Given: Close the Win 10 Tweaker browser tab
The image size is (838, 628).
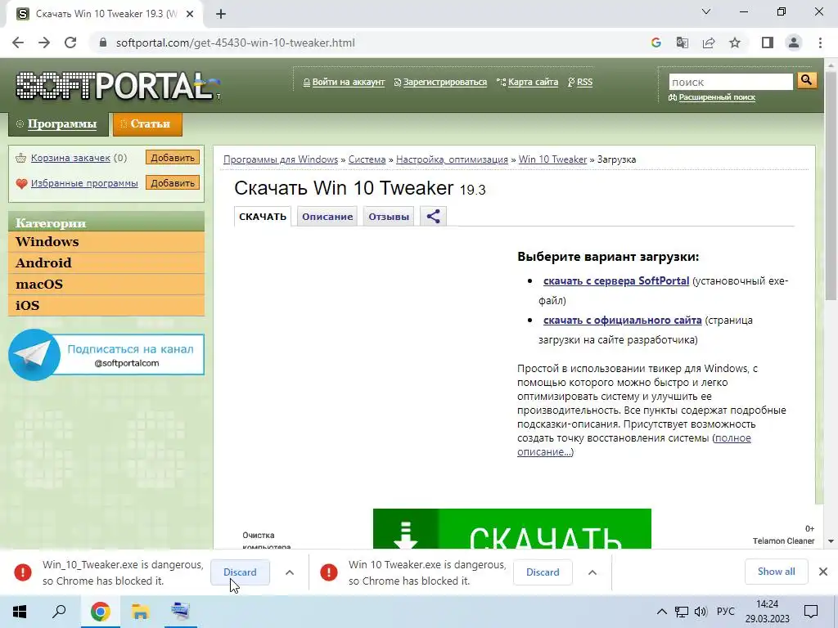Looking at the screenshot, I should click(190, 15).
